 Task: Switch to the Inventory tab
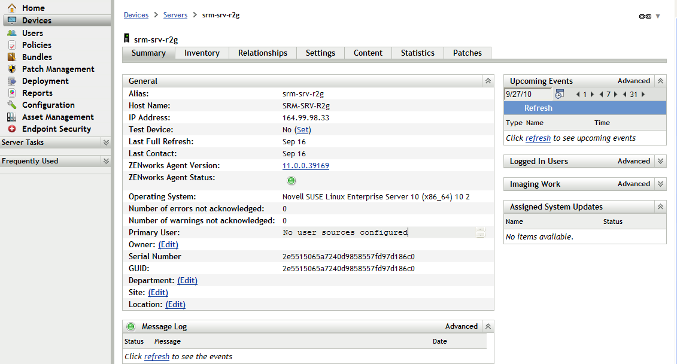pyautogui.click(x=202, y=53)
